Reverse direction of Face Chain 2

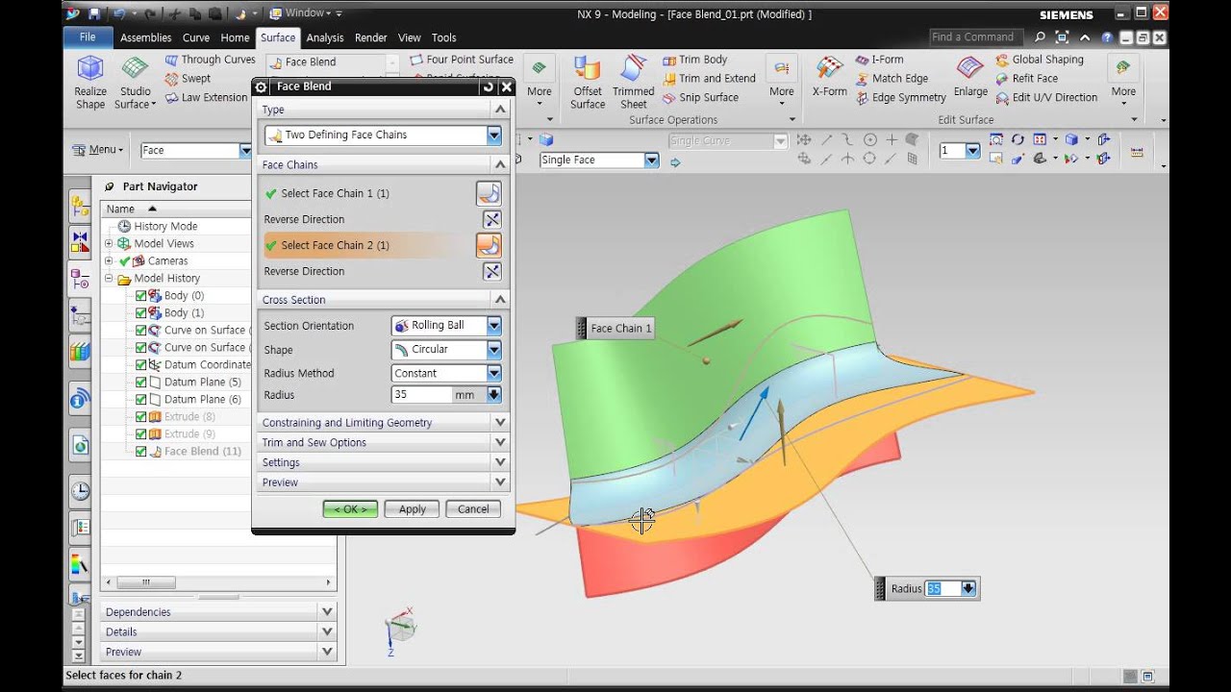(x=492, y=271)
